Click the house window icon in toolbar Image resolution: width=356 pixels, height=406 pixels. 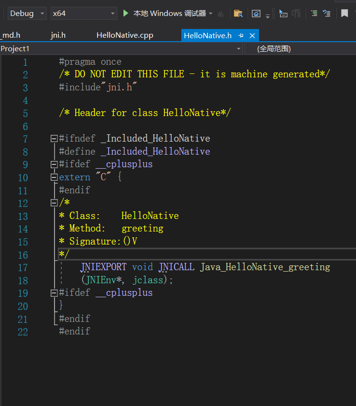point(256,14)
